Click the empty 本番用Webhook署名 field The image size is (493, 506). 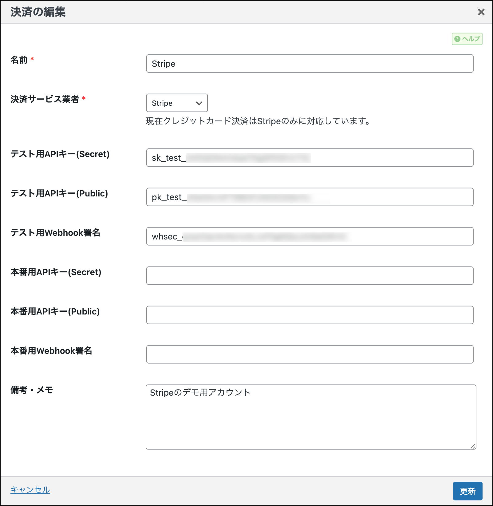pyautogui.click(x=310, y=354)
